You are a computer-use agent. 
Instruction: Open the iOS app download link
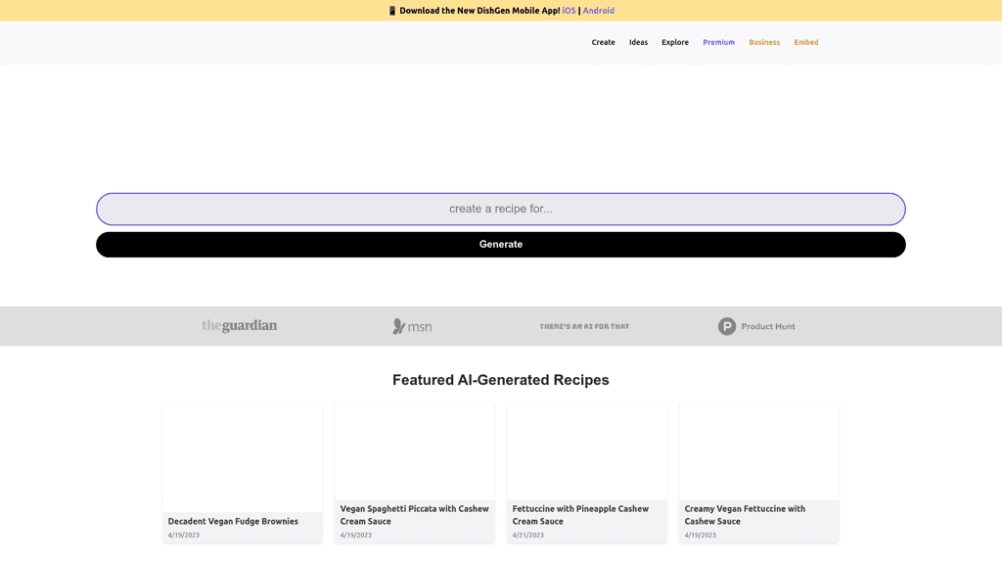click(x=569, y=11)
